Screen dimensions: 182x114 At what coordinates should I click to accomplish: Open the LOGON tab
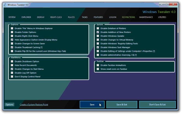tap(113, 17)
